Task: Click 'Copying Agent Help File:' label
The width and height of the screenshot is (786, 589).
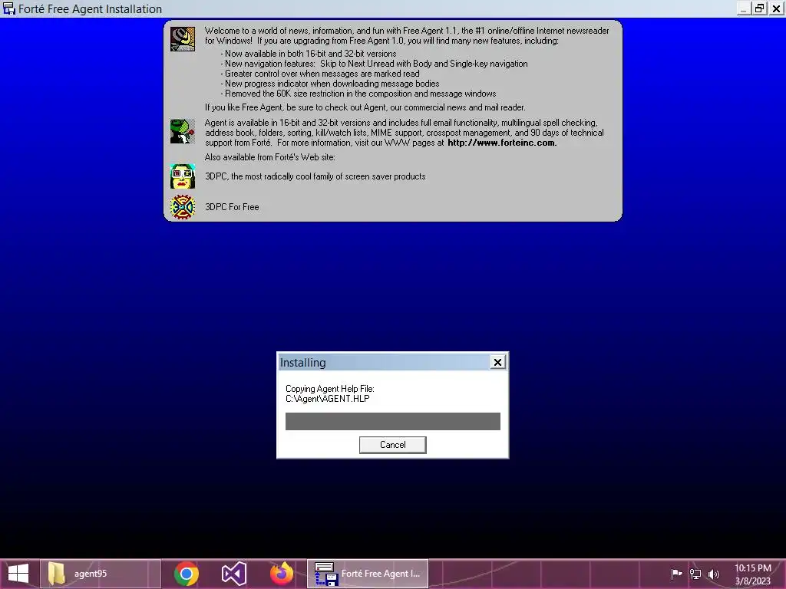Action: [x=330, y=389]
